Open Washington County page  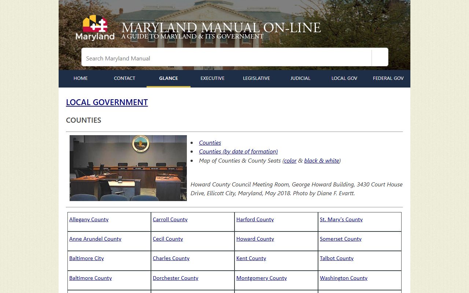344,278
